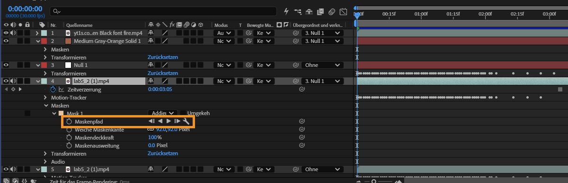Collapse Medium Gray-Orange Solid 1 layer
Viewport: 568px width, 183px height.
tap(38, 41)
